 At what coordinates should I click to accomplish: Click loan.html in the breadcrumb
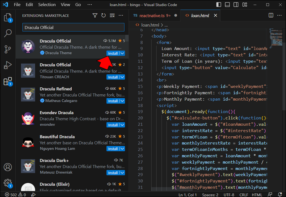150,25
